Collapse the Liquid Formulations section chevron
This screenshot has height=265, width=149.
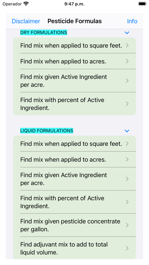pyautogui.click(x=127, y=131)
